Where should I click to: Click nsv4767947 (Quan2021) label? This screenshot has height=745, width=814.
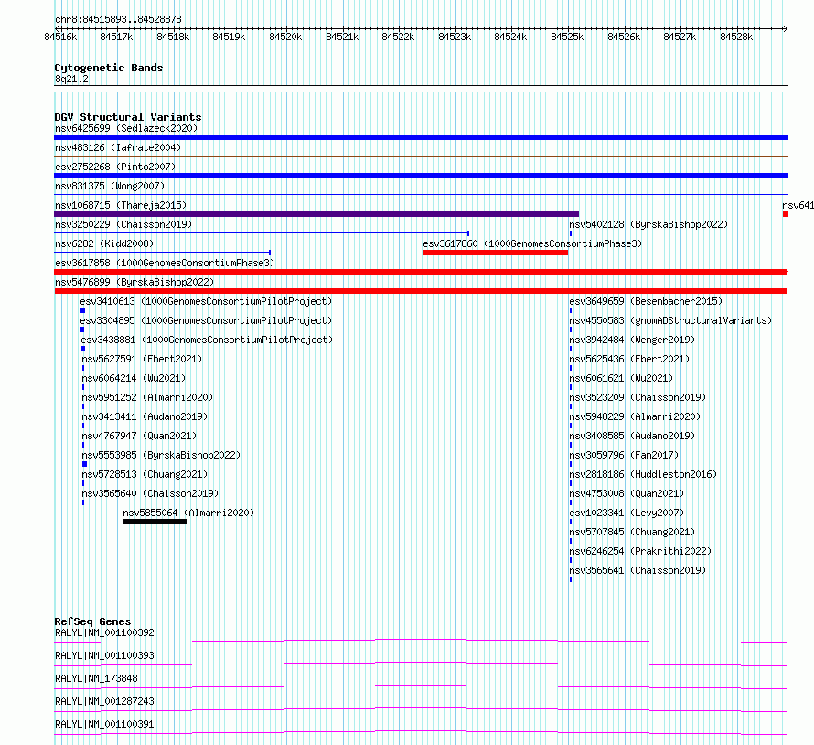pyautogui.click(x=139, y=436)
